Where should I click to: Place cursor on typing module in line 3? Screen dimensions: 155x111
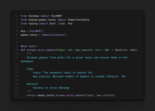point(33,23)
